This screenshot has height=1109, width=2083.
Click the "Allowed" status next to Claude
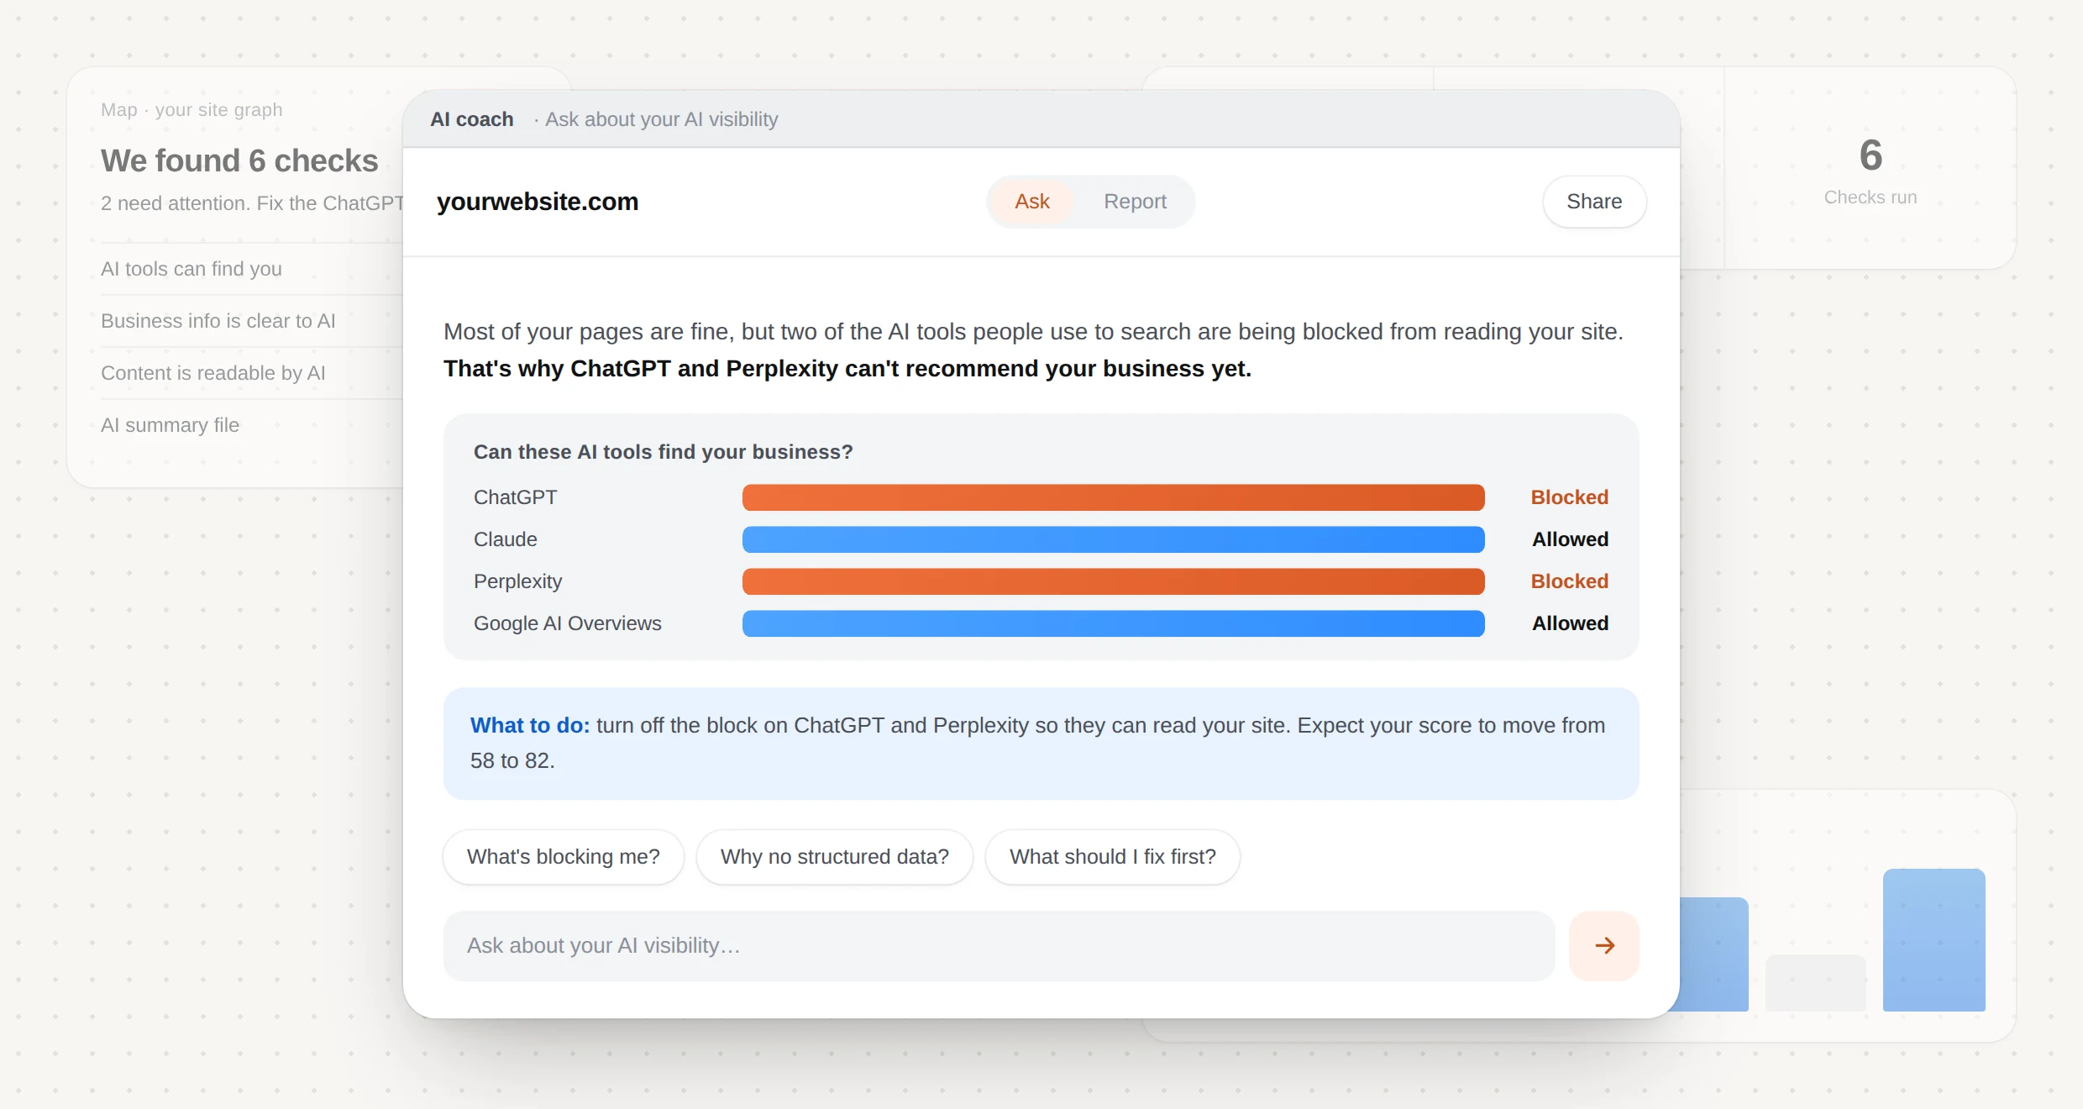(x=1571, y=539)
